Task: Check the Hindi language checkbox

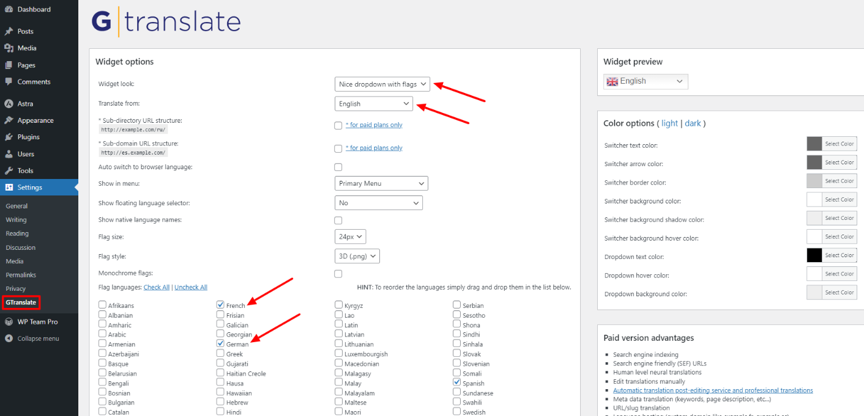Action: pos(220,412)
